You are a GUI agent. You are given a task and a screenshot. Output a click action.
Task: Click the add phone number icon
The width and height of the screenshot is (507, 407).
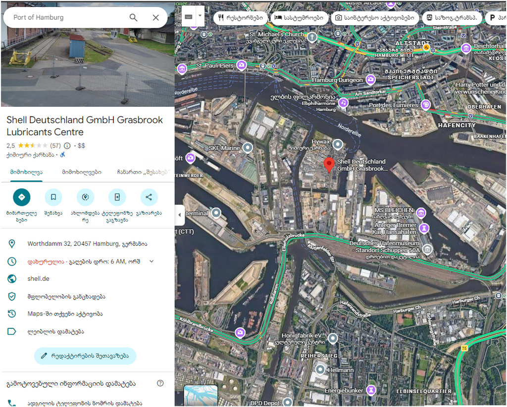click(12, 403)
